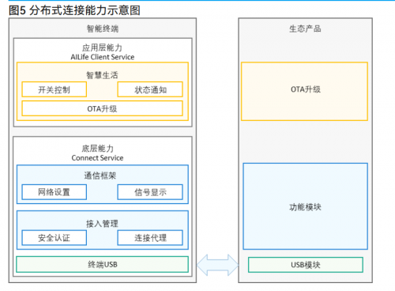Select the 生态产品 heading

click(305, 28)
